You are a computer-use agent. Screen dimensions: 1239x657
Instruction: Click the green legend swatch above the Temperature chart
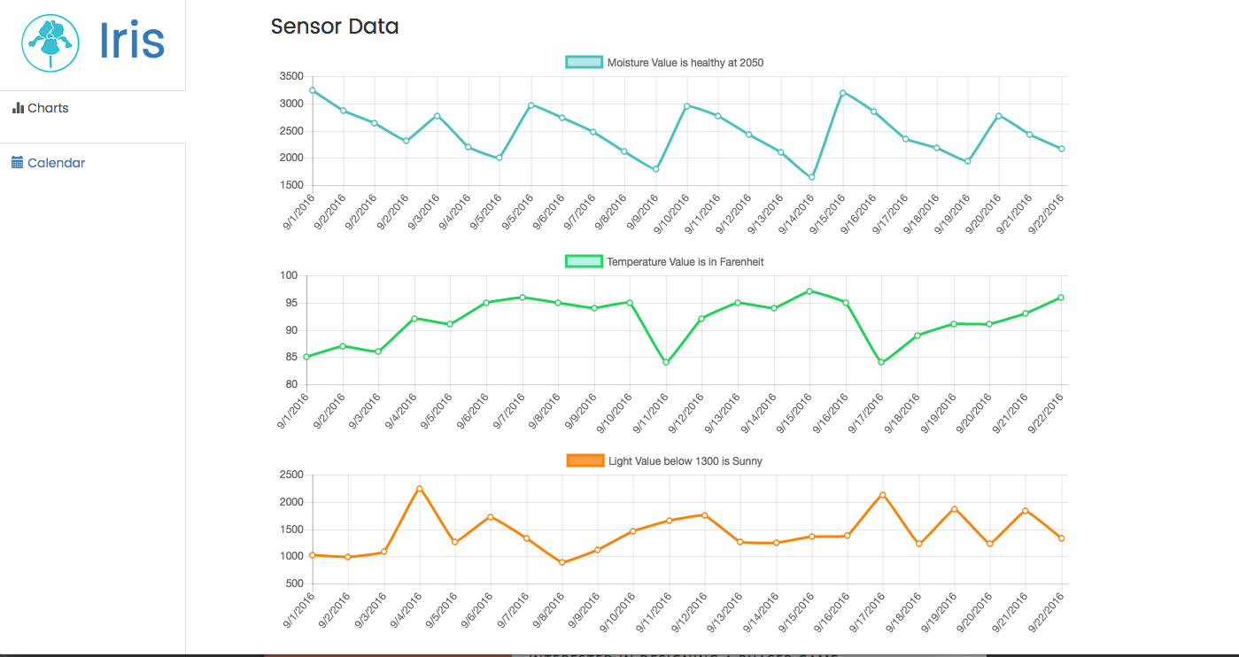582,261
